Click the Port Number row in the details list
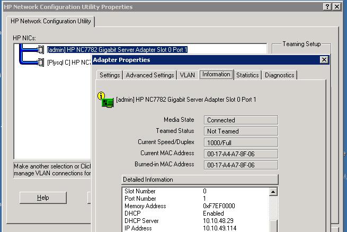The width and height of the screenshot is (347, 232). pos(195,199)
